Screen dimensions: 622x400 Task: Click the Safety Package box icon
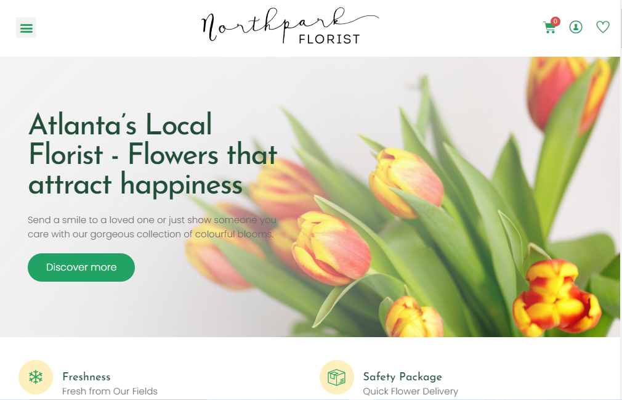pyautogui.click(x=337, y=377)
